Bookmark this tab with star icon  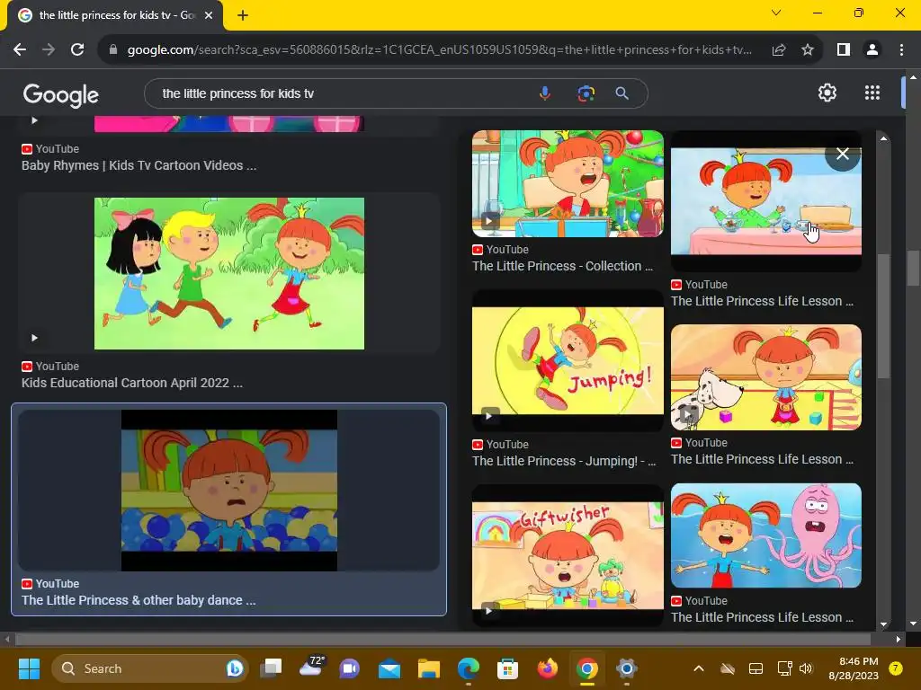(808, 50)
